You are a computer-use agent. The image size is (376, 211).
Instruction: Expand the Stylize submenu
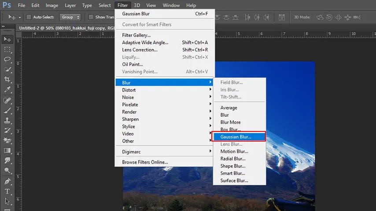click(x=164, y=127)
